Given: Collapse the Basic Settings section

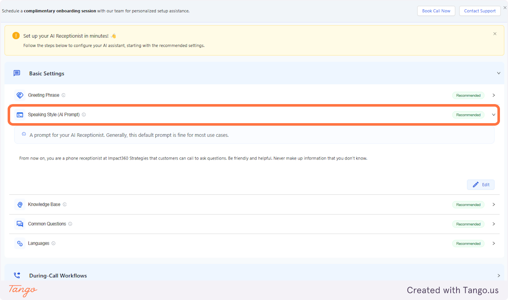Looking at the screenshot, I should pos(499,73).
